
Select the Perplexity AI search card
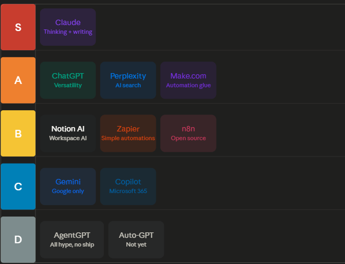(128, 80)
